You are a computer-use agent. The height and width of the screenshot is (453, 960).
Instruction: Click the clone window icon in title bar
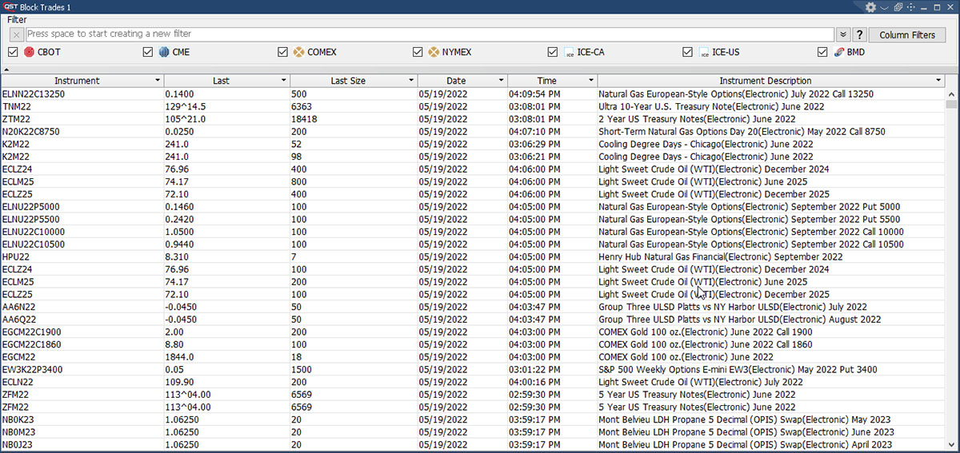point(898,7)
